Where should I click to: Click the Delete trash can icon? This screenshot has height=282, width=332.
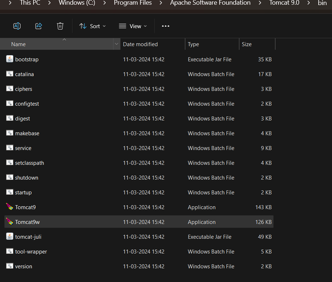(x=60, y=26)
